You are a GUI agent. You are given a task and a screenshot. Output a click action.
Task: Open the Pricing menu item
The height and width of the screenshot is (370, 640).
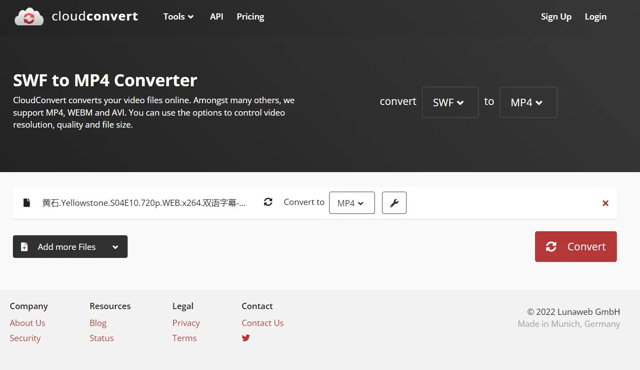pos(250,16)
